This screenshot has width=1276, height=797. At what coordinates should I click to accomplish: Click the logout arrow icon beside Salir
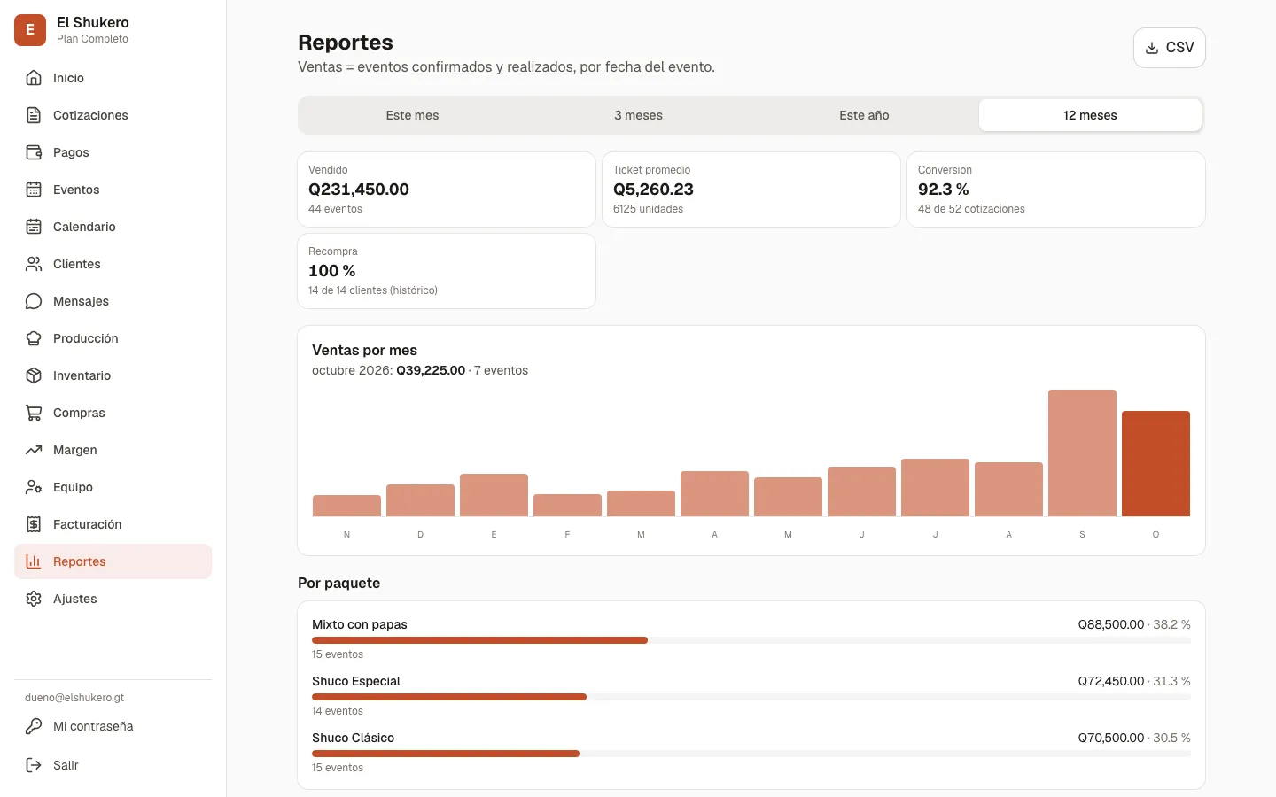[34, 765]
